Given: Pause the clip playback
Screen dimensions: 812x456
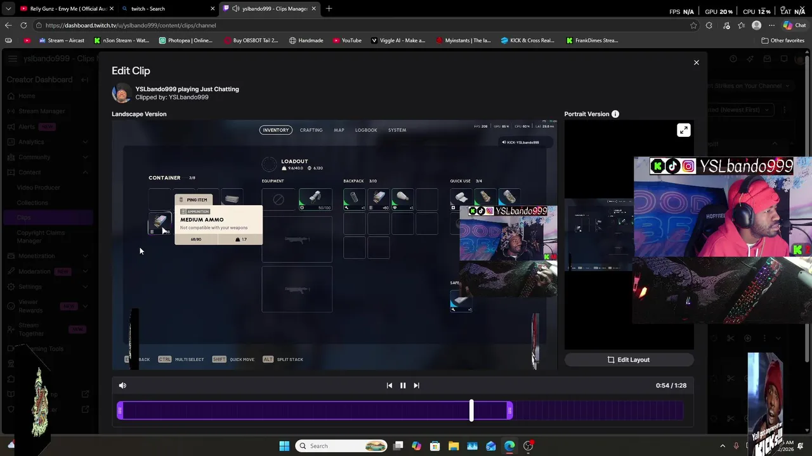Looking at the screenshot, I should click(403, 385).
